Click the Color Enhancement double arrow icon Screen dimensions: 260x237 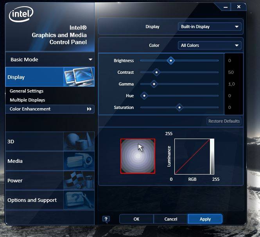pyautogui.click(x=89, y=109)
